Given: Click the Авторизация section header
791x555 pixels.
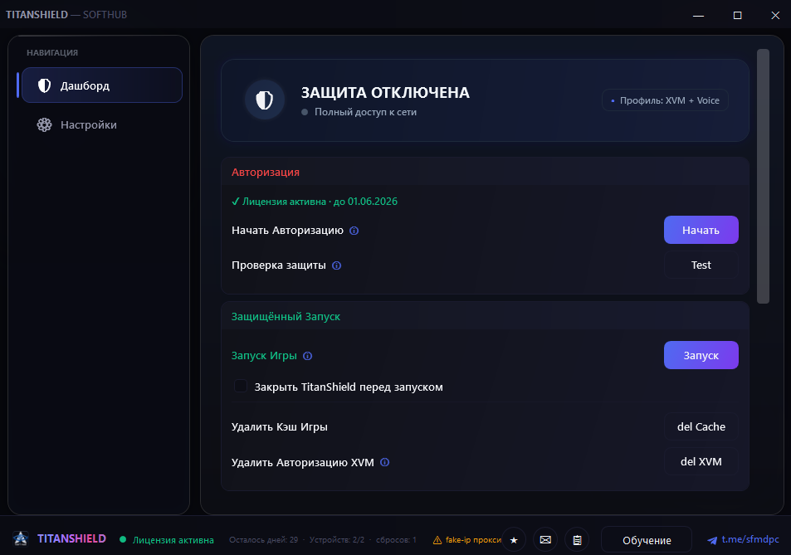Looking at the screenshot, I should [x=266, y=172].
